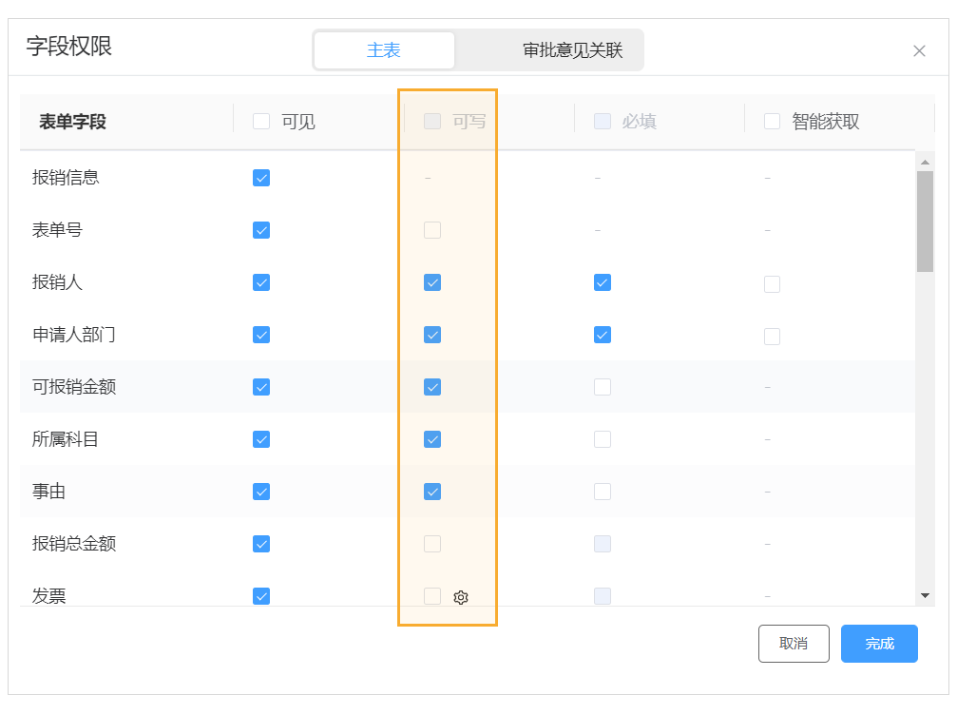Image resolution: width=957 pixels, height=715 pixels.
Task: Enable 可写 for 表单号
Action: (431, 230)
